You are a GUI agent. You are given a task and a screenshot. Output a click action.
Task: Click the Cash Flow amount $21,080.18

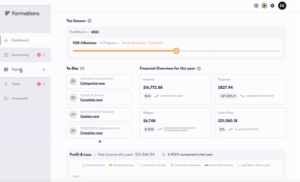227,121
